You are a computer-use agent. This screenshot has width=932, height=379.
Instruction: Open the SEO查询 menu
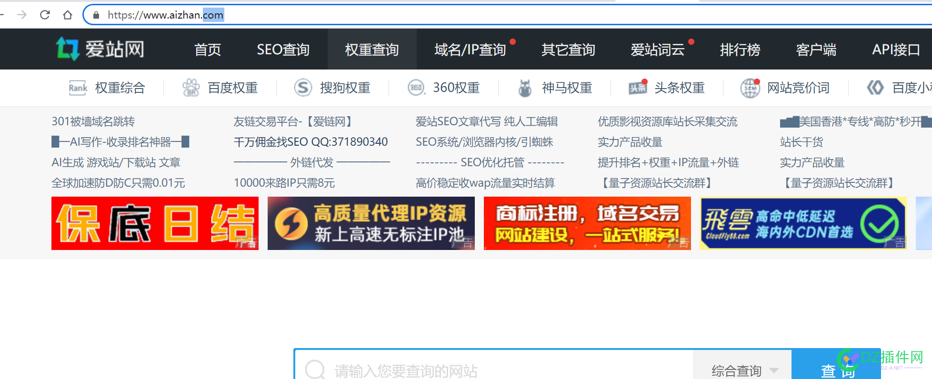click(283, 50)
